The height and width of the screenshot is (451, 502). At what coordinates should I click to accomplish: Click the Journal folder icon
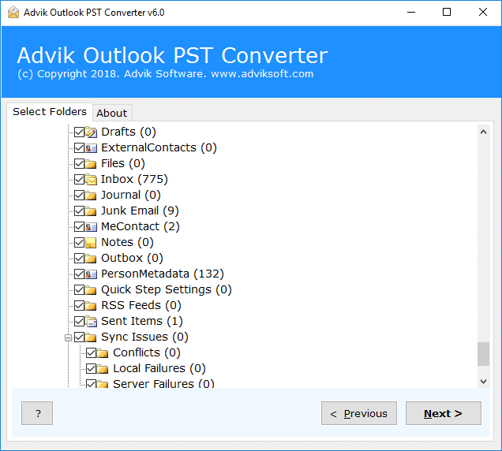(91, 195)
